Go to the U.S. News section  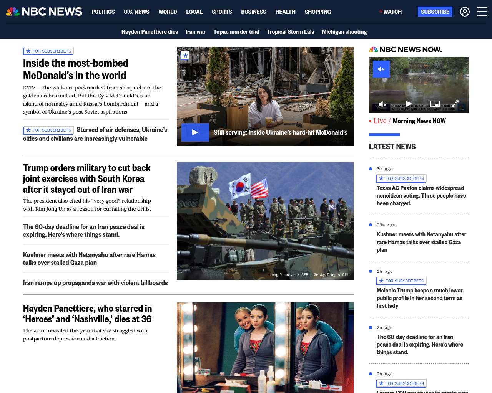coord(136,12)
